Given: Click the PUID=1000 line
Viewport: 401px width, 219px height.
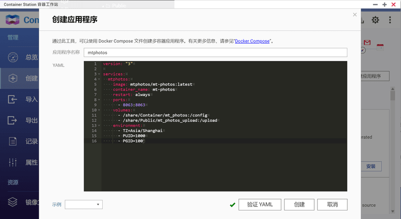Looking at the screenshot, I should pos(134,136).
